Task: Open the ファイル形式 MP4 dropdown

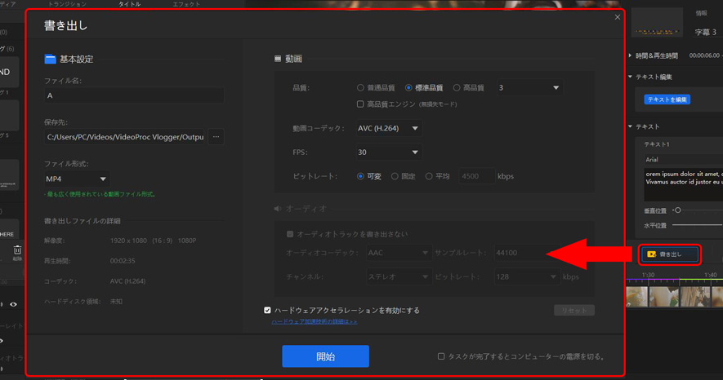Action: [x=77, y=179]
